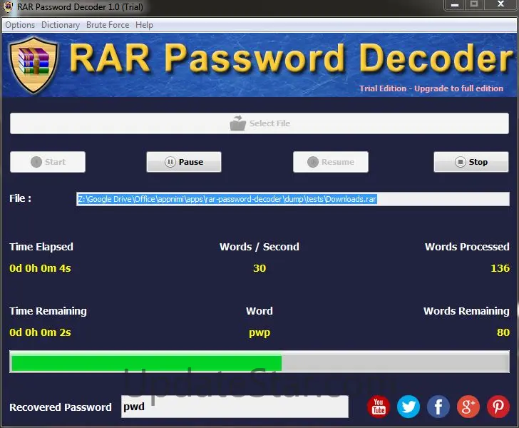Close the RAR Password Decoder window
Screen dimensions: 519x428
500,5
